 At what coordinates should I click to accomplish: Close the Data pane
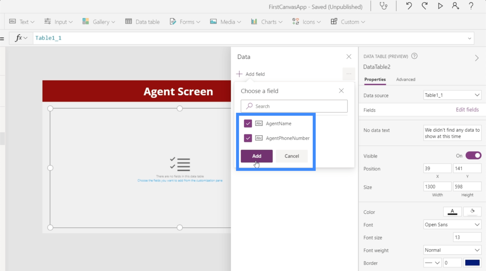[349, 57]
